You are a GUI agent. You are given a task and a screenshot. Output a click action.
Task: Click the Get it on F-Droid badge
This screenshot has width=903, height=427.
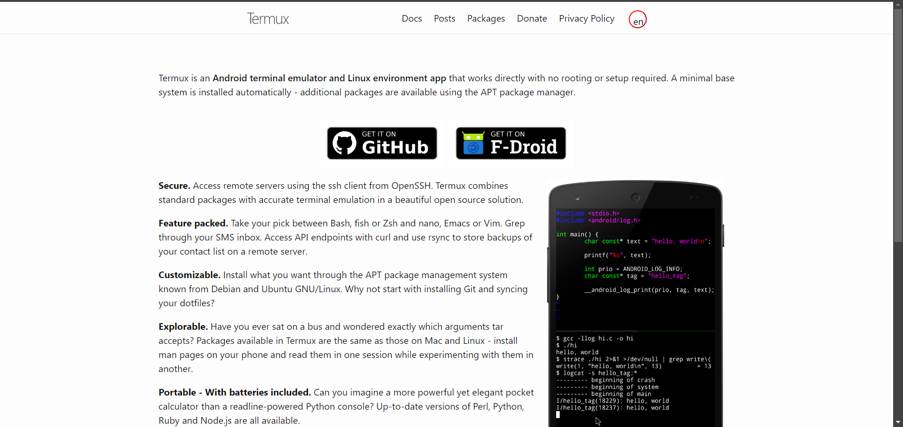511,143
